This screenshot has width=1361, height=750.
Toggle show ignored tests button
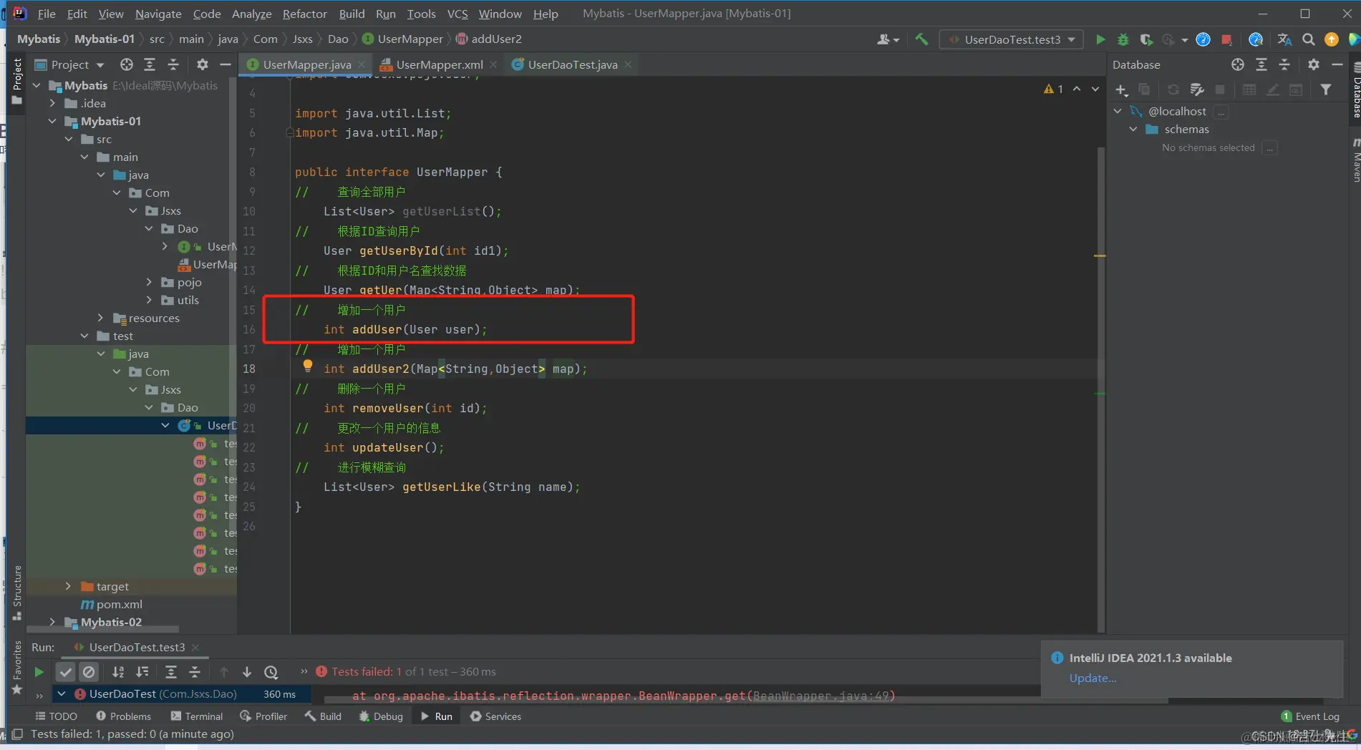(x=89, y=672)
